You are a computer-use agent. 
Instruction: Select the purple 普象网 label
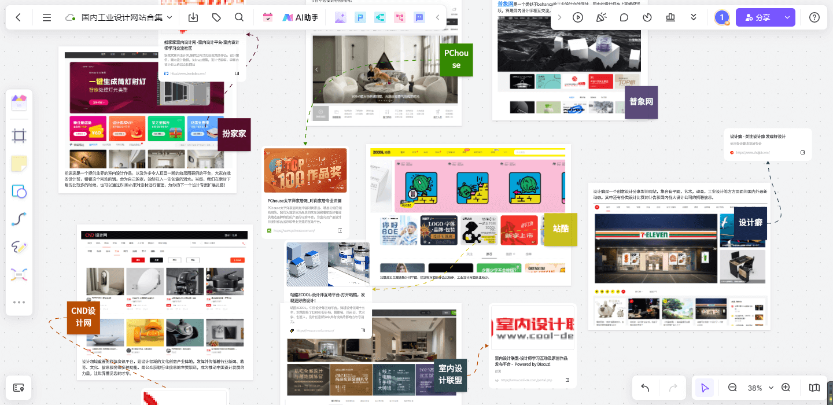642,102
